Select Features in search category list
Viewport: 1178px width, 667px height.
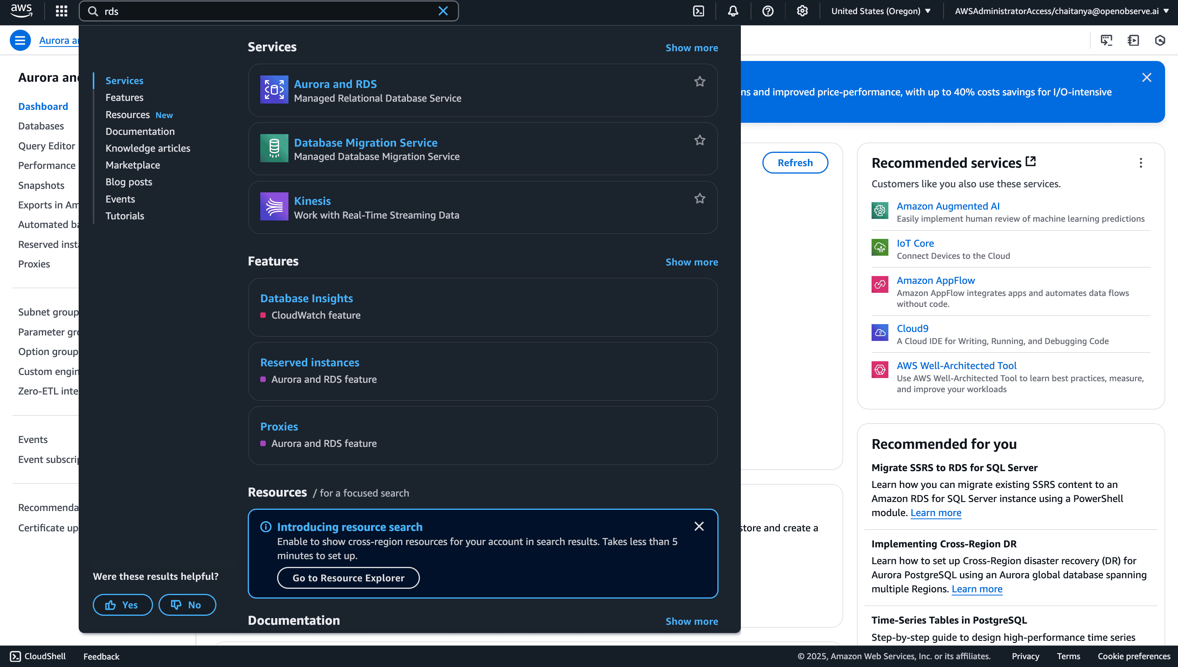click(124, 98)
